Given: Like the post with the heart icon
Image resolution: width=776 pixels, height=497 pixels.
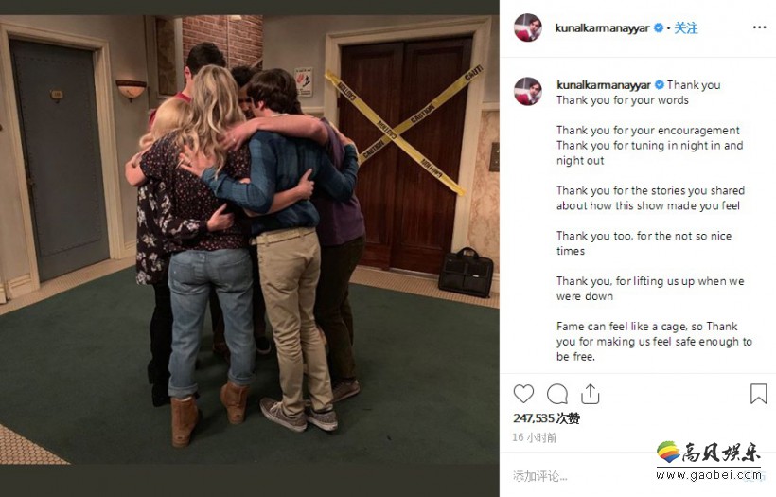Looking at the screenshot, I should click(x=523, y=394).
